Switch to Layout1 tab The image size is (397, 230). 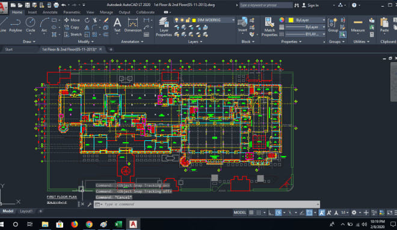coord(26,211)
